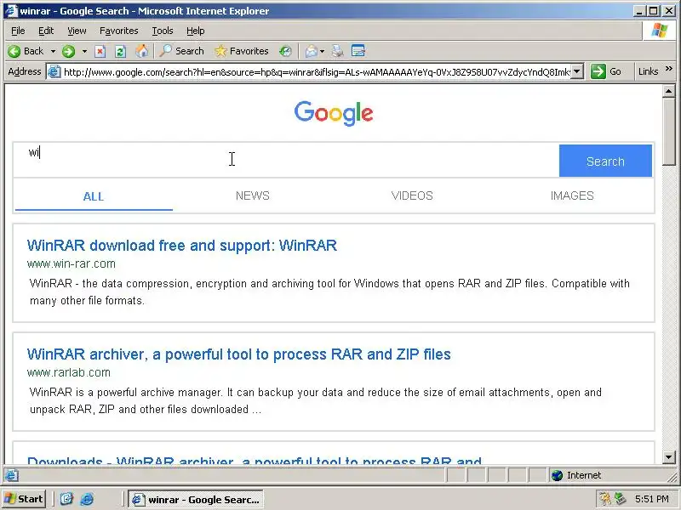Switch to the VIDEOS tab
681x510 pixels.
pos(412,195)
